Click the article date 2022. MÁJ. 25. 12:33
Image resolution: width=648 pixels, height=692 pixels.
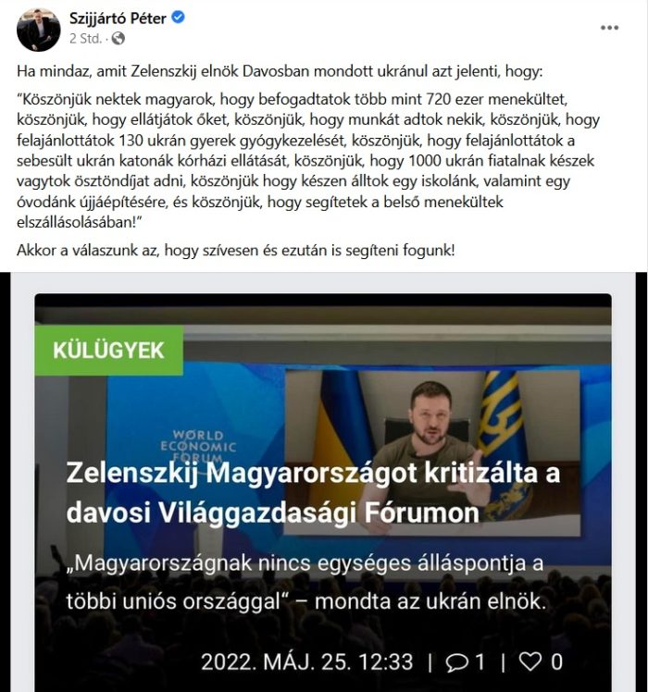point(307,662)
